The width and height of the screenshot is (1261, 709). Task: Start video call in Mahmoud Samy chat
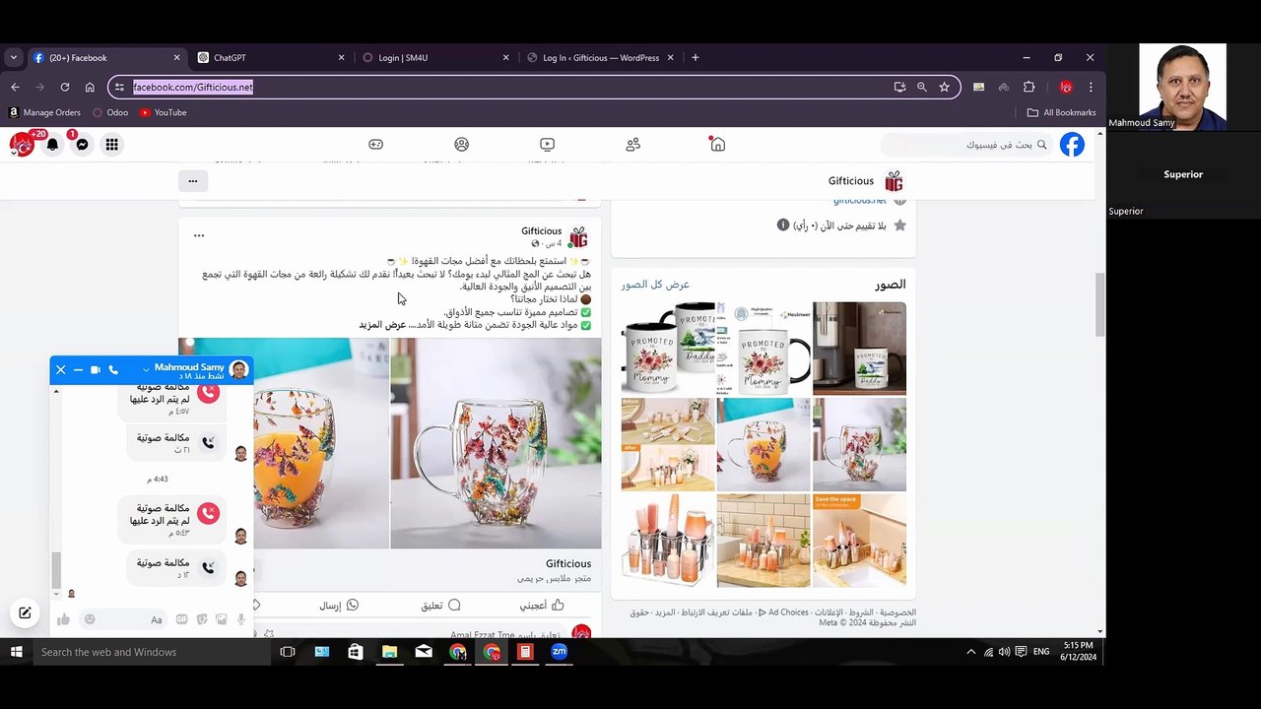point(95,370)
